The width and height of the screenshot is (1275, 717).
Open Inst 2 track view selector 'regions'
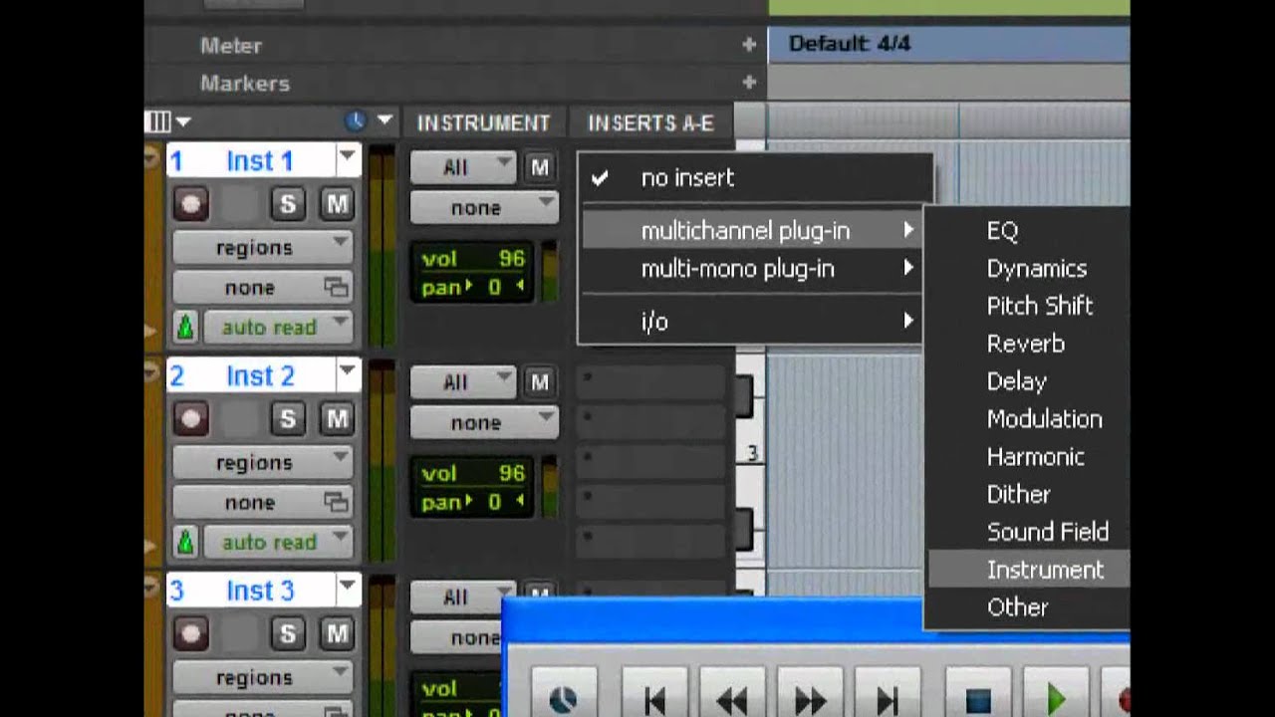[263, 462]
